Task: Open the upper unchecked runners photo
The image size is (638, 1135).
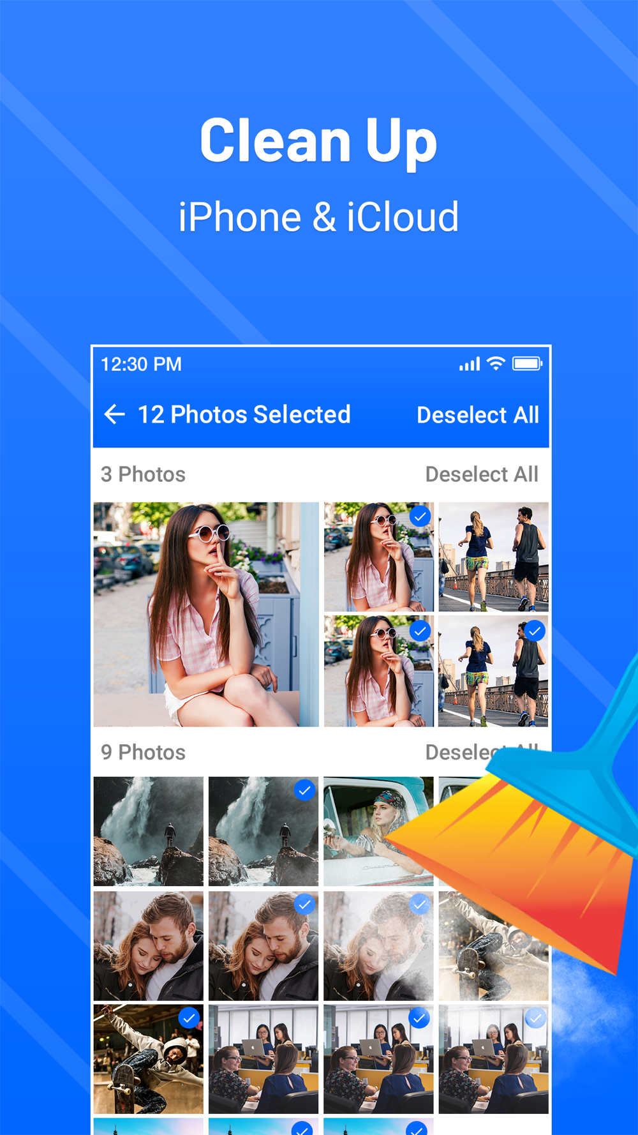Action: pos(493,557)
